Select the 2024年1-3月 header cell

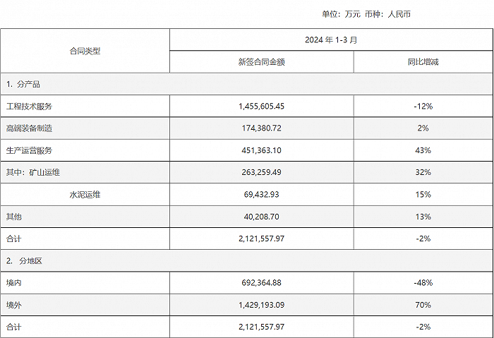(331, 40)
